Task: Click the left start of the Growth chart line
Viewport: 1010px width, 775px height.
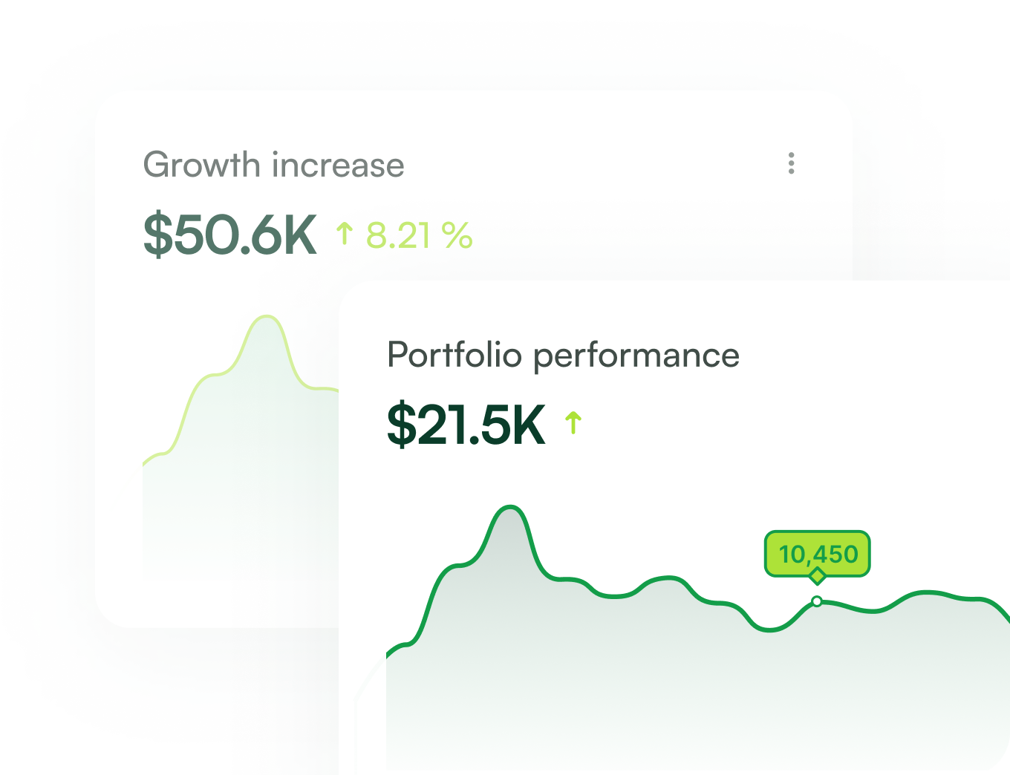Action: coord(145,463)
